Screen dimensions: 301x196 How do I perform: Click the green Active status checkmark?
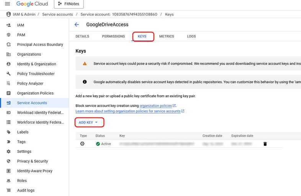pyautogui.click(x=98, y=144)
